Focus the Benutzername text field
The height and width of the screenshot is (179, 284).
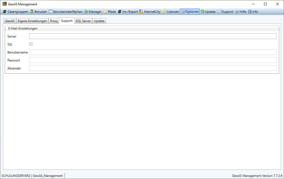(x=152, y=52)
